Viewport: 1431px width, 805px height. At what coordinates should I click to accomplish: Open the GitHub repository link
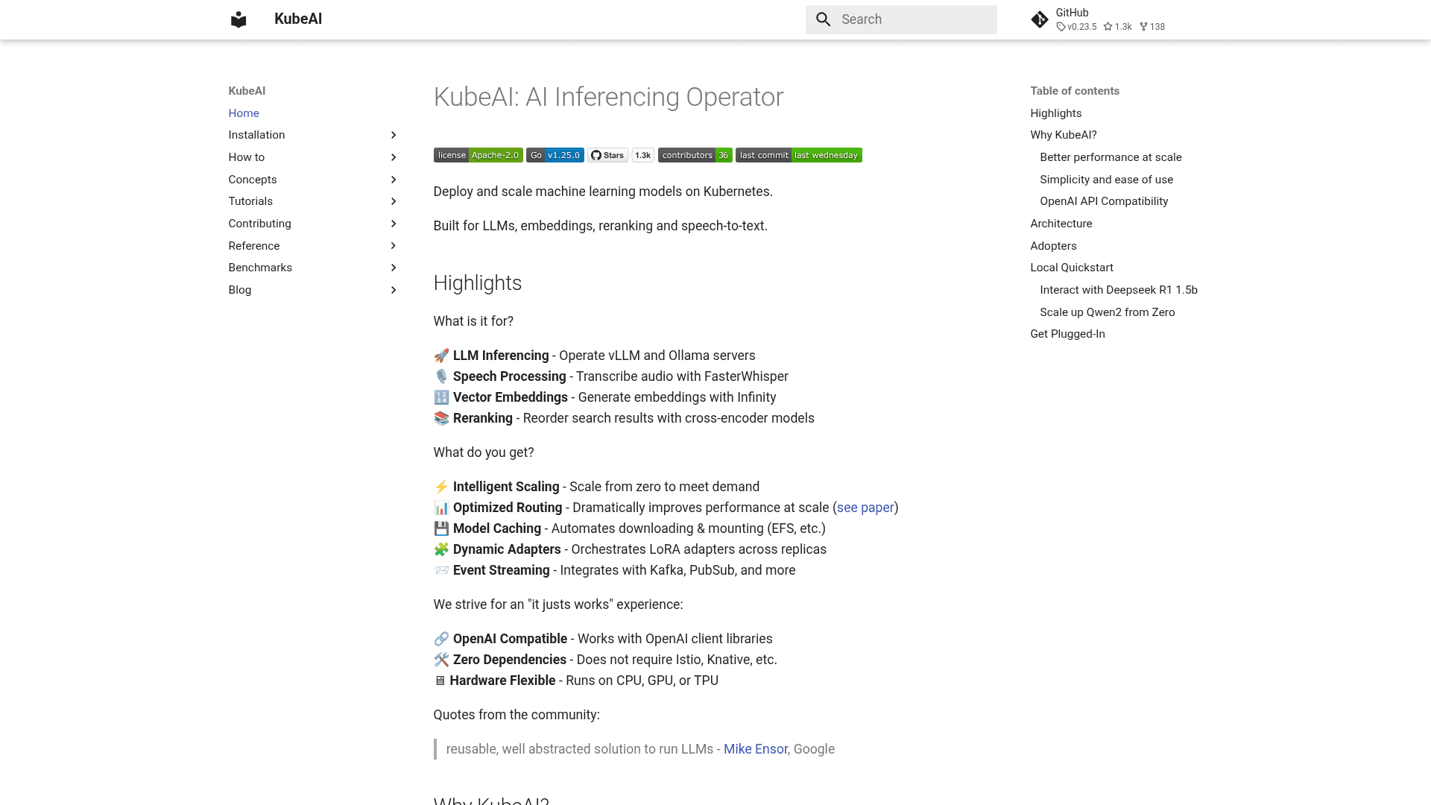click(1098, 19)
